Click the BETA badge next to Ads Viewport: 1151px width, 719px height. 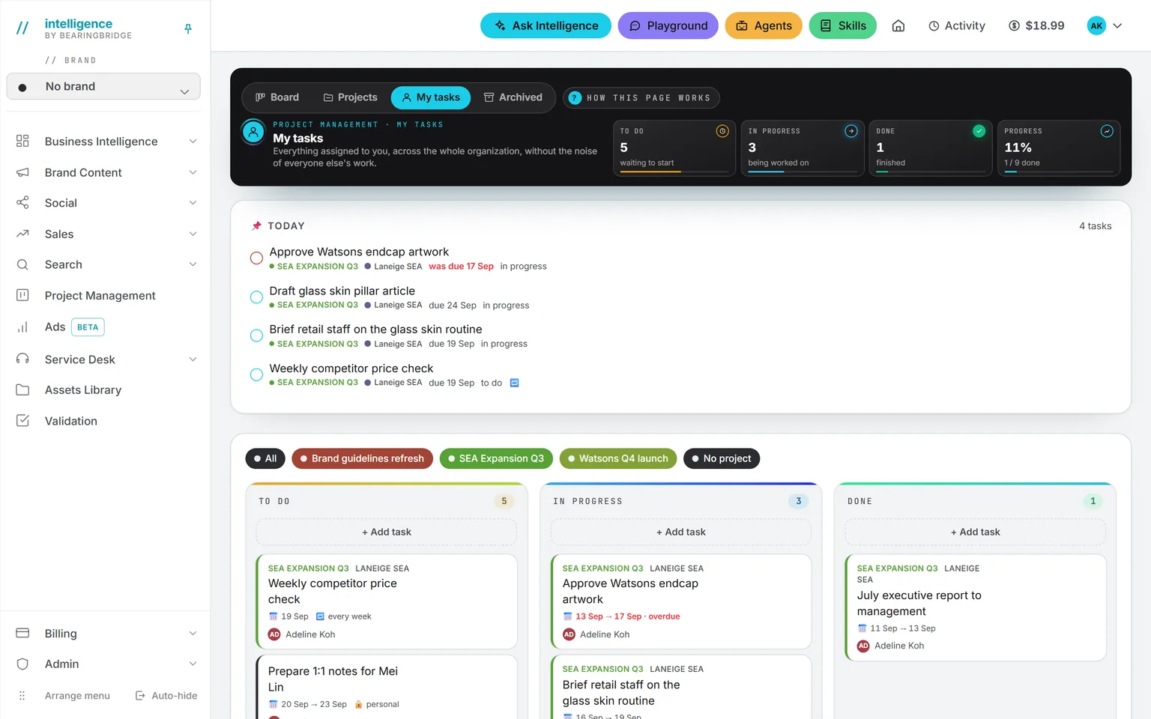pyautogui.click(x=88, y=327)
